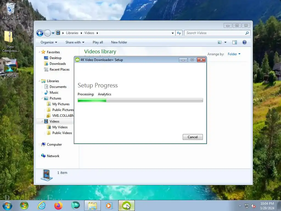Open Downloads in Favorites
Viewport: 281px width, 211px height.
point(58,64)
